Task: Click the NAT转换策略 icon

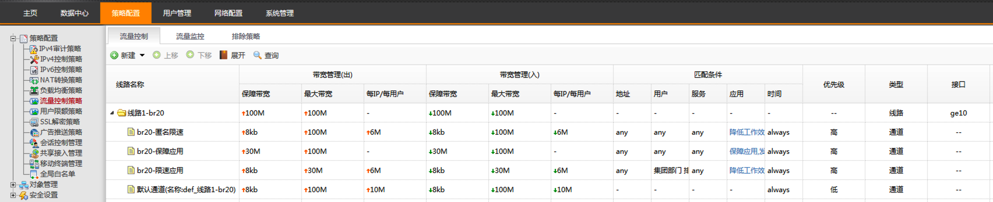Action: pyautogui.click(x=34, y=80)
